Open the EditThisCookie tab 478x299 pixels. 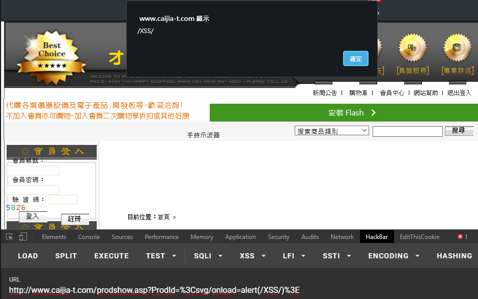419,237
